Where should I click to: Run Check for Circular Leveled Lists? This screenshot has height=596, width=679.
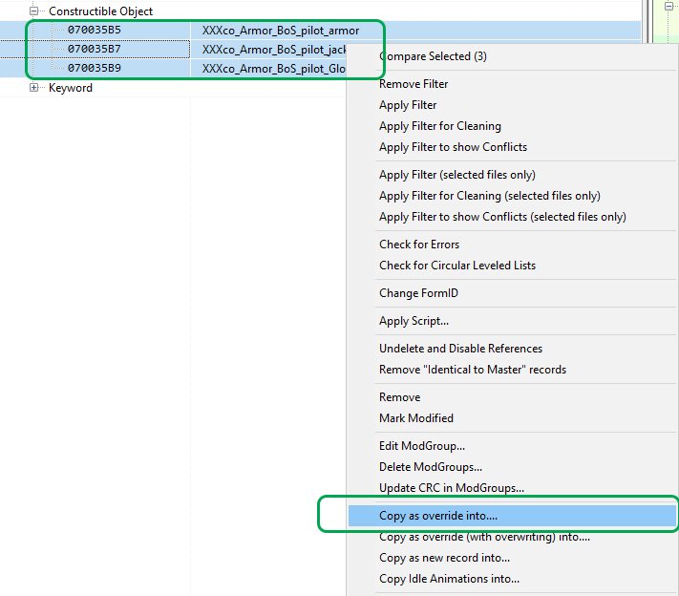pyautogui.click(x=457, y=266)
